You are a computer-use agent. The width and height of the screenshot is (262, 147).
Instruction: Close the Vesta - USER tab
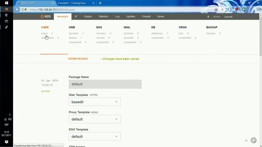click(x=53, y=3)
